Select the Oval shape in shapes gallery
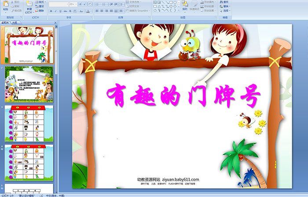Screen dimensions: 308x197 175,2
